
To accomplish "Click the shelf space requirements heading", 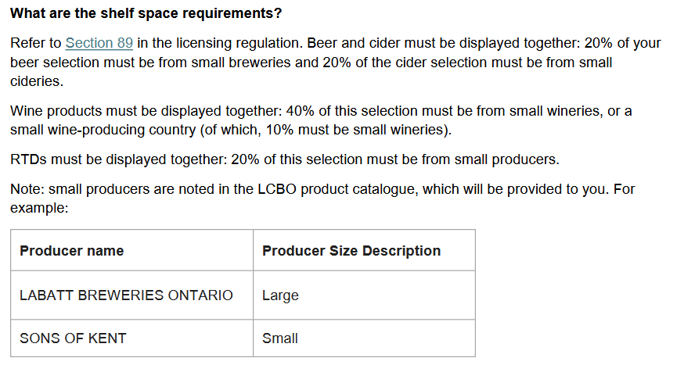I will pos(146,14).
